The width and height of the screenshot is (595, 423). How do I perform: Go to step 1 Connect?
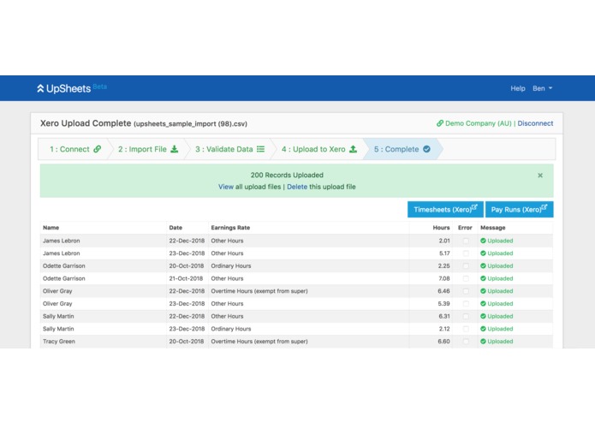(75, 149)
